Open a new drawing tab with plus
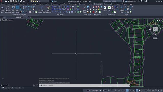This screenshot has width=163, height=92. pyautogui.click(x=30, y=17)
